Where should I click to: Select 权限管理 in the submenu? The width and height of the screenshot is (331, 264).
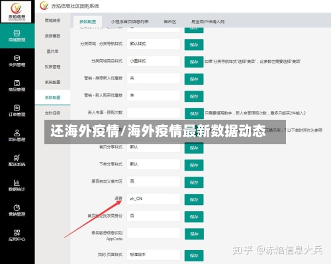click(x=52, y=67)
